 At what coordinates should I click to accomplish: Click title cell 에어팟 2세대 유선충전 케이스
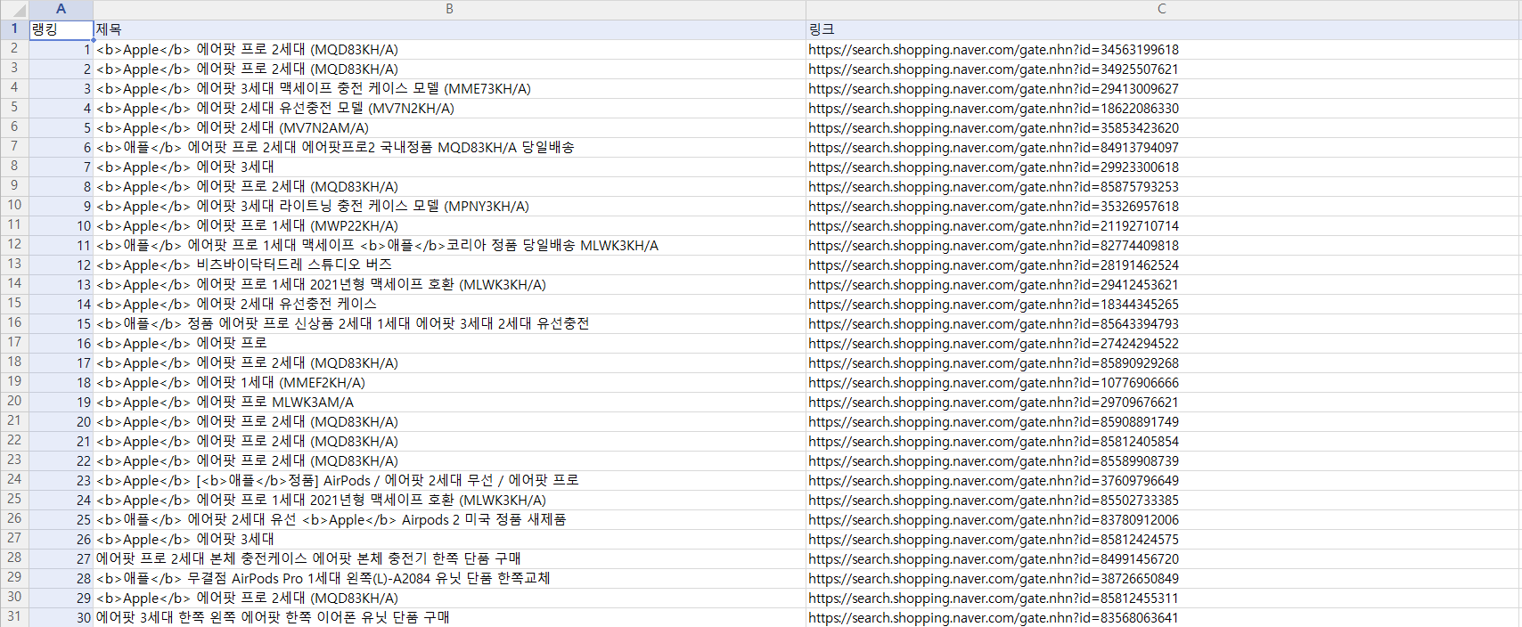point(449,304)
